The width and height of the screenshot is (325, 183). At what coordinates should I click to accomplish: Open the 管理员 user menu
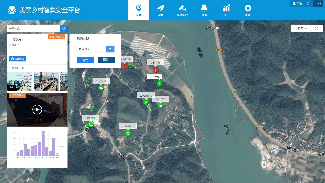tap(298, 3)
